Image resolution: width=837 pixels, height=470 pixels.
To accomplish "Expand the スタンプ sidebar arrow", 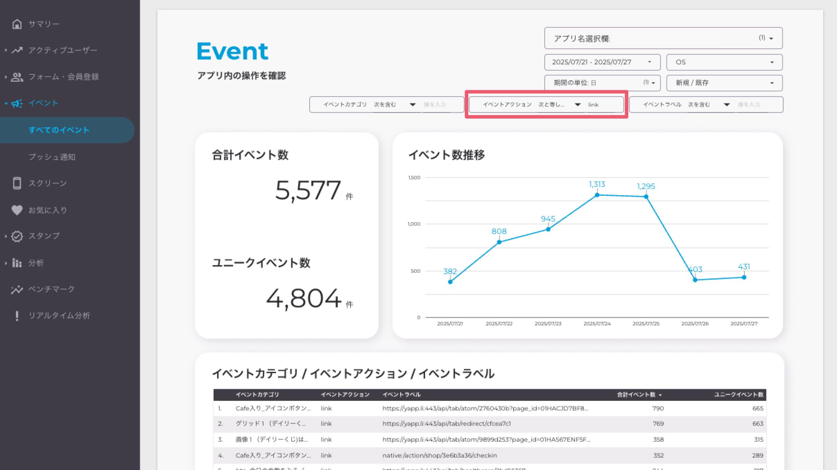I will (6, 236).
